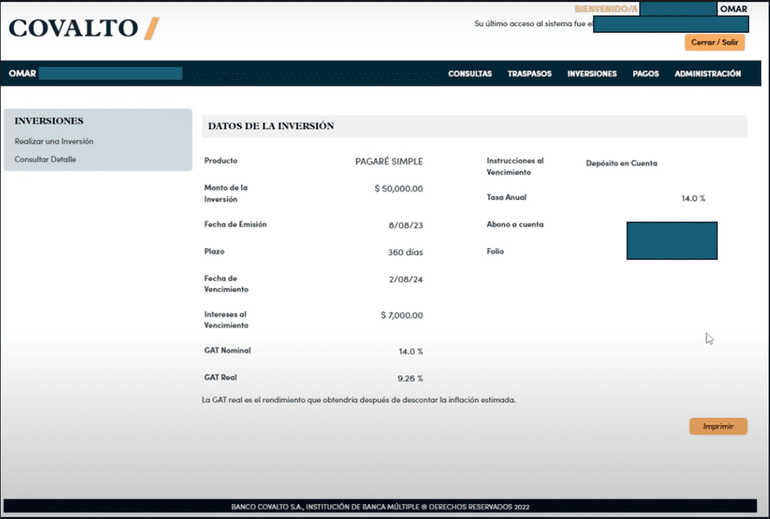The image size is (770, 519).
Task: Go to the PAGOS menu
Action: 645,74
